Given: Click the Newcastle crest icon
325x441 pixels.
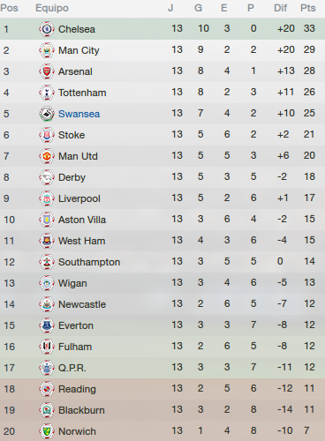Looking at the screenshot, I should (x=47, y=304).
